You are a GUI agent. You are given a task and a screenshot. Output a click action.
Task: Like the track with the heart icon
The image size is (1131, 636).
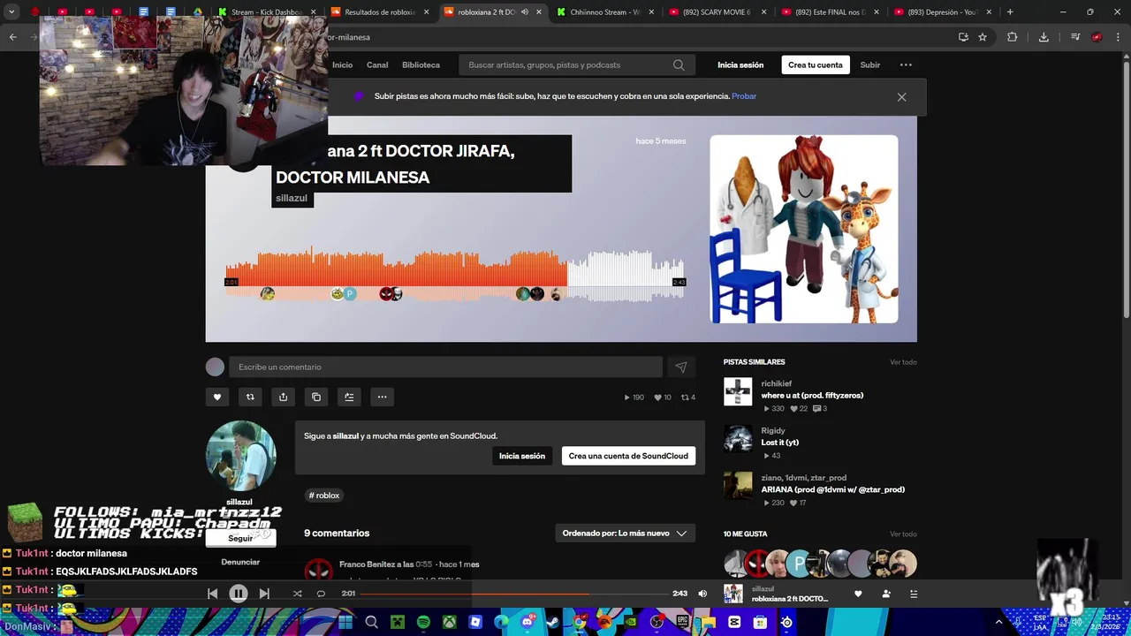[217, 397]
